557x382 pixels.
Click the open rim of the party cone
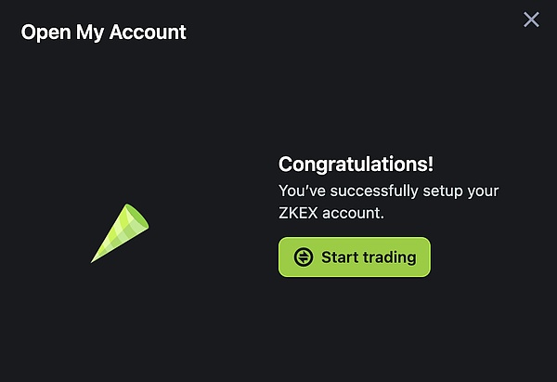click(137, 216)
